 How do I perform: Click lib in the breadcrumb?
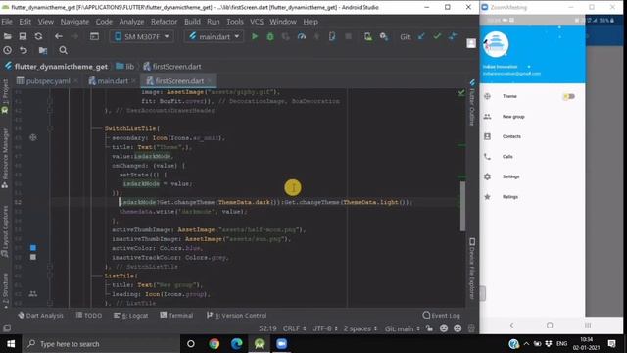(x=125, y=67)
